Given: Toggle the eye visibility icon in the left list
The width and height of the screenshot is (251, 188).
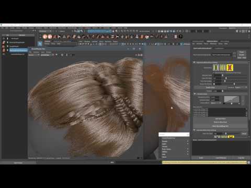Looking at the screenshot, I should point(4,54).
